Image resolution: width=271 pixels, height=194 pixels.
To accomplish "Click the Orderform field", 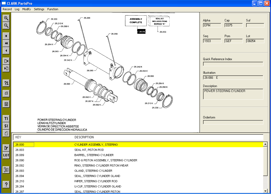I will coord(233,122).
